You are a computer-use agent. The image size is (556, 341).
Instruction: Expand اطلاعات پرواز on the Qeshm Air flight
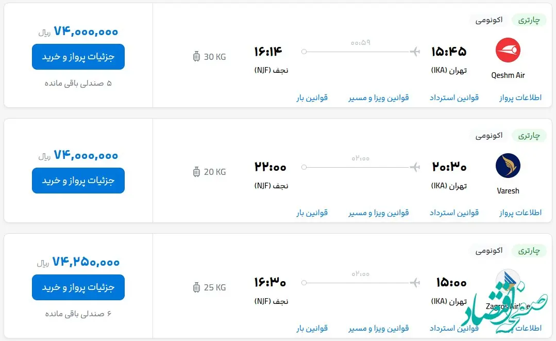click(x=519, y=97)
